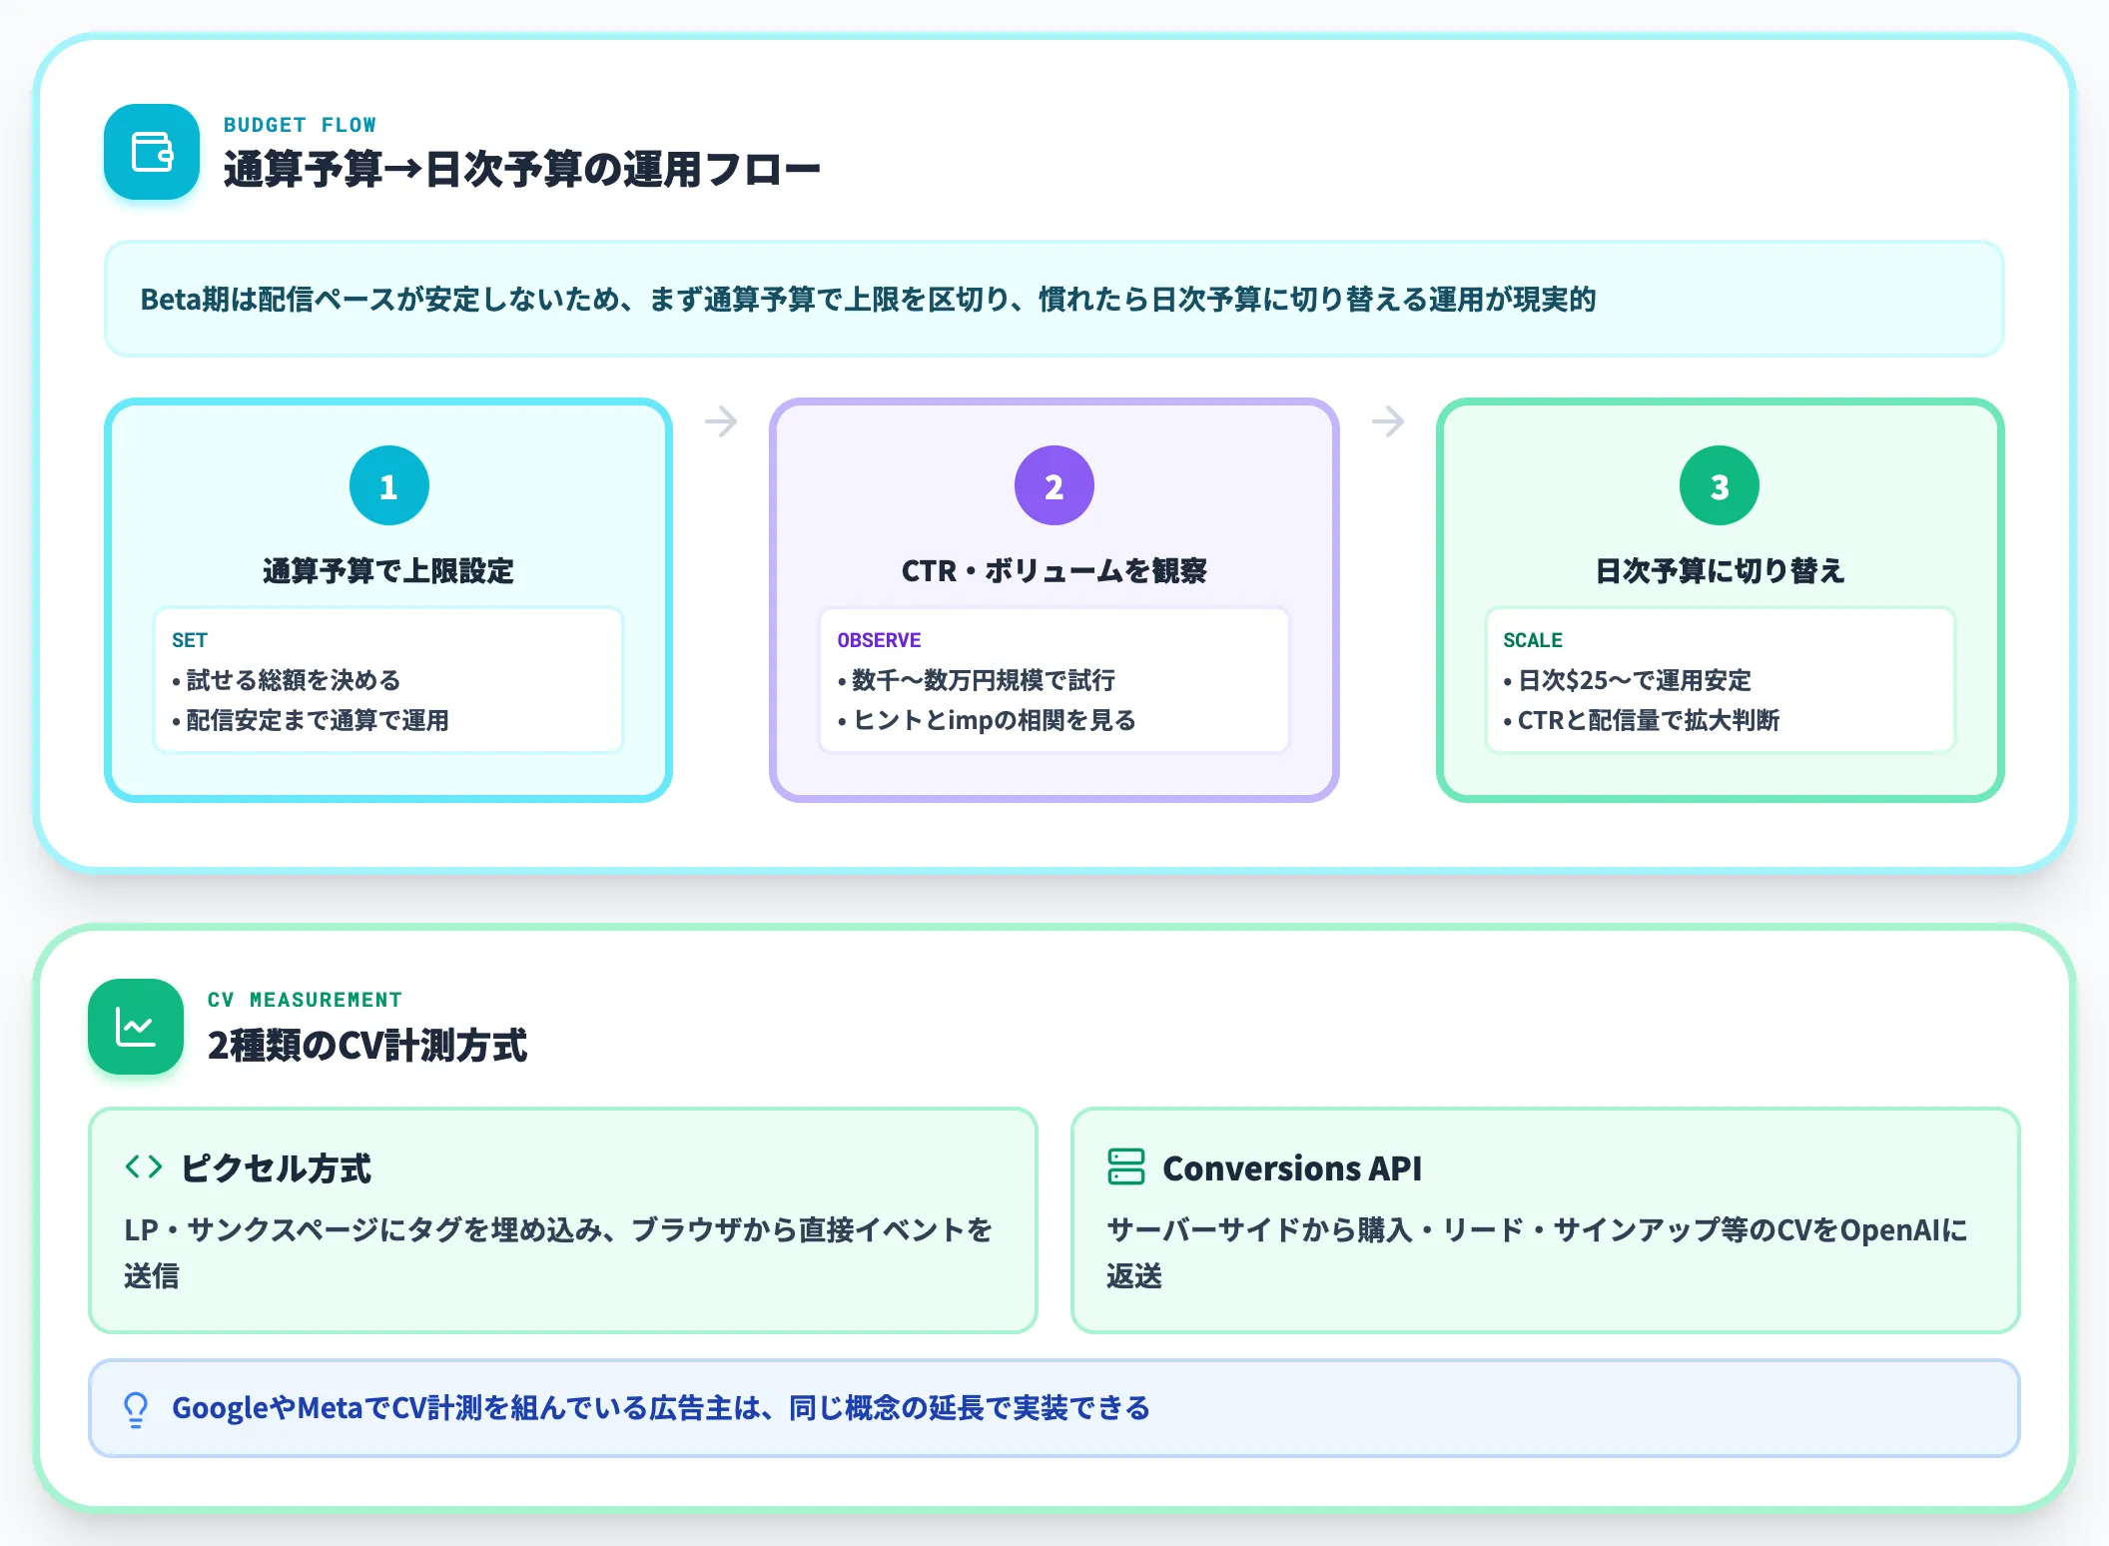Screen dimensions: 2109x1546
Task: Click the ピクセル方式 description starting with LP・サンクスページ
Action: (x=558, y=1252)
